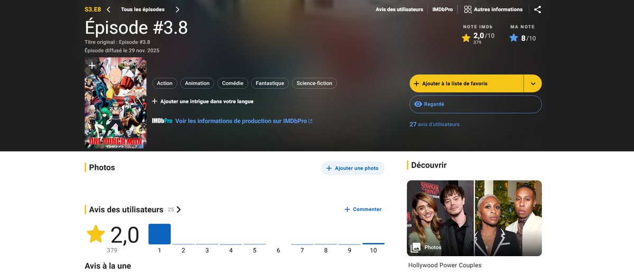Open the One Punch Man poster
634x272 pixels.
[115, 103]
